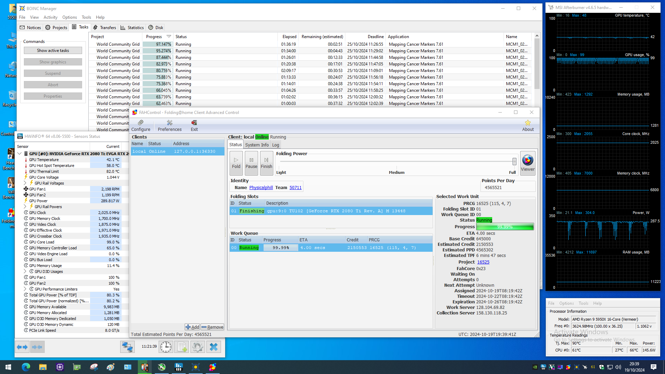Open the BOINC Tools menu
The width and height of the screenshot is (665, 374).
pos(86,17)
